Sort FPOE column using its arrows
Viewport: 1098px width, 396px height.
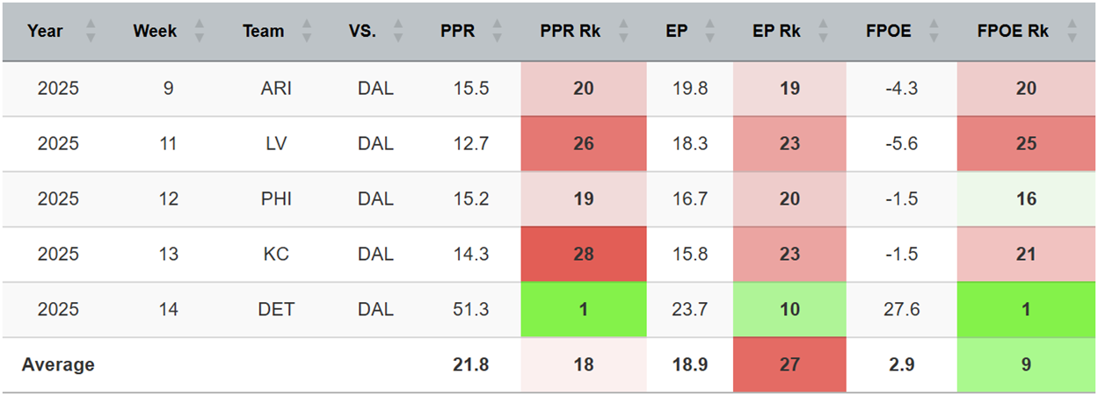pos(934,32)
